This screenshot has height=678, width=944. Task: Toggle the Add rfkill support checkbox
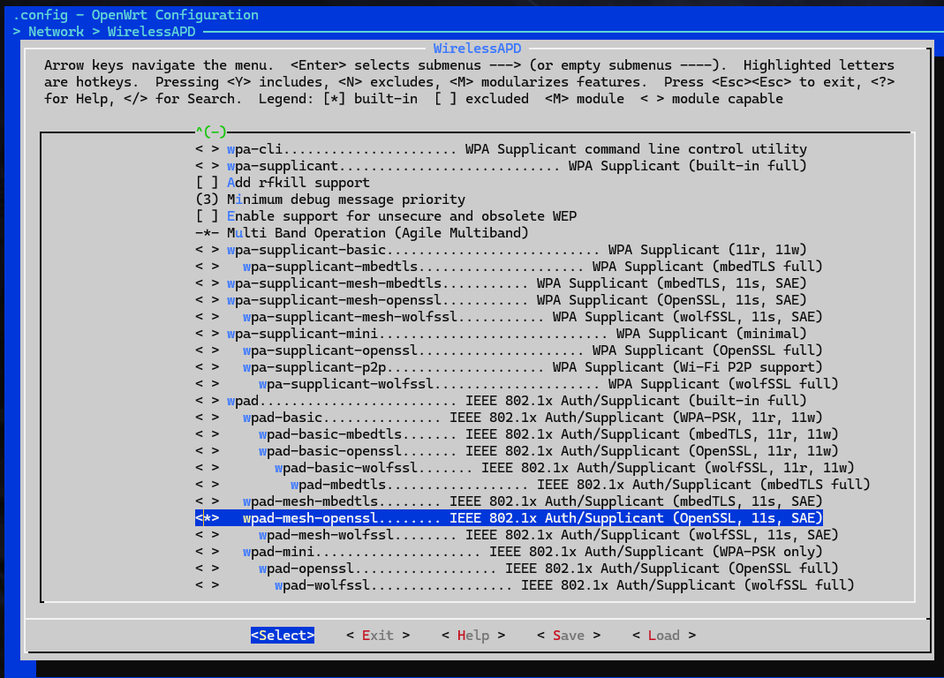[x=208, y=183]
